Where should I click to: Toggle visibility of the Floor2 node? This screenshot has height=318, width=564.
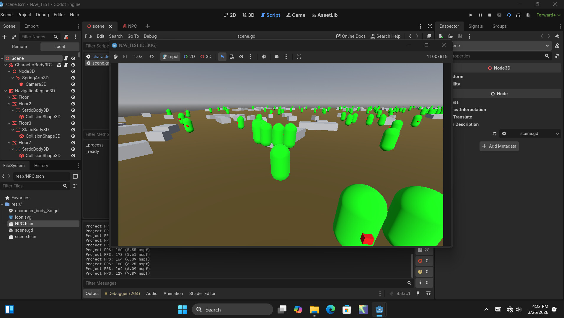click(73, 104)
